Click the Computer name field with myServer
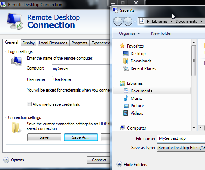205x170 pixels. (x=81, y=68)
